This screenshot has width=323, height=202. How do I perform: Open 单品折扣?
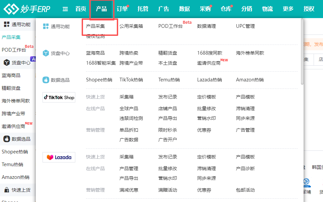(129, 130)
